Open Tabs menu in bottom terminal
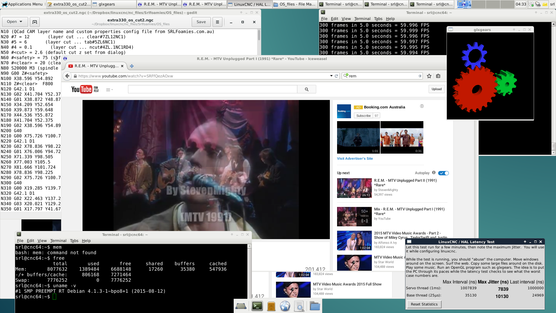 click(74, 241)
